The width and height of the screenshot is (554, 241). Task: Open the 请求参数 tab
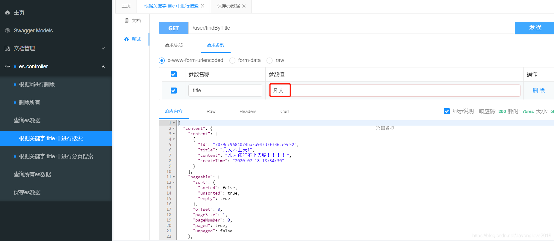coord(216,46)
